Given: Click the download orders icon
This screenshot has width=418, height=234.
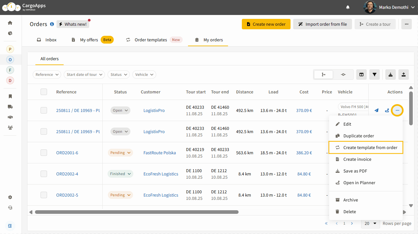Looking at the screenshot, I should click(x=391, y=75).
